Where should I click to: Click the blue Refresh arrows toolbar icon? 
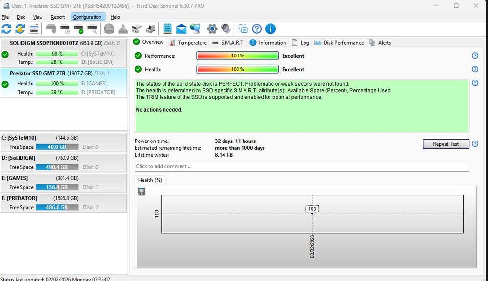(6, 29)
